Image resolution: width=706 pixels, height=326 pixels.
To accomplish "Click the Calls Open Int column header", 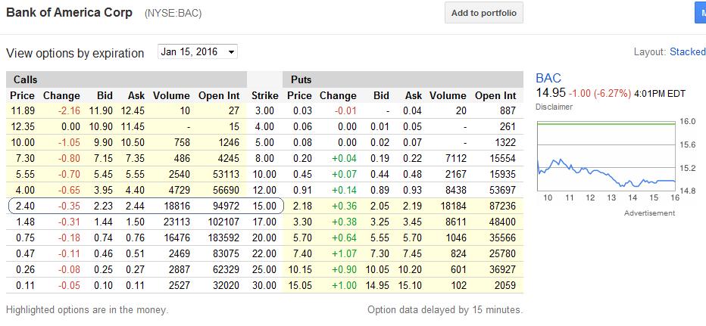I will [x=219, y=95].
